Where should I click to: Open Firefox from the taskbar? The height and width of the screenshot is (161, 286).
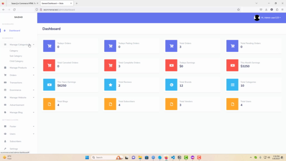click(x=166, y=157)
